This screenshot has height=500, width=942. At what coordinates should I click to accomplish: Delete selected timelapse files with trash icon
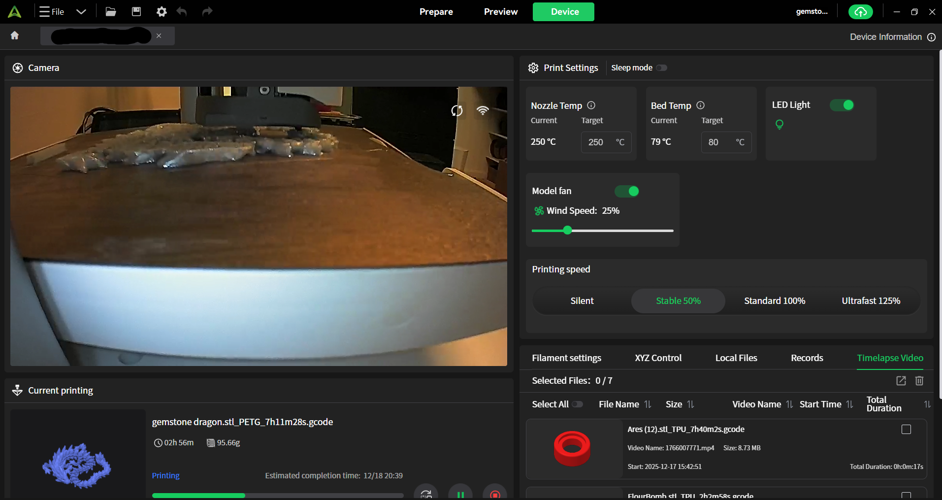919,381
